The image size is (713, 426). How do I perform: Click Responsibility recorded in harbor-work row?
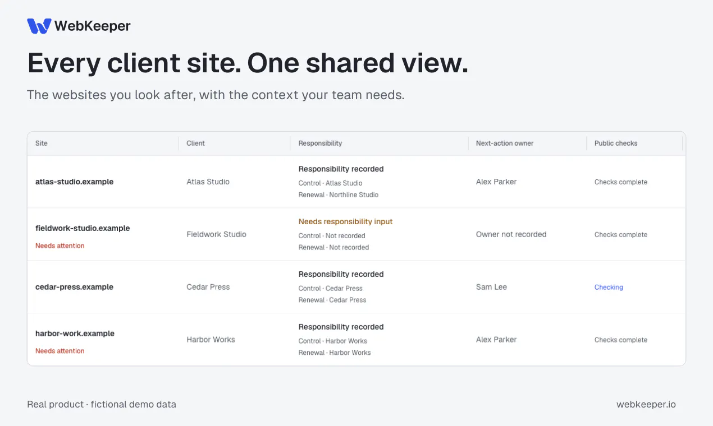(x=341, y=327)
